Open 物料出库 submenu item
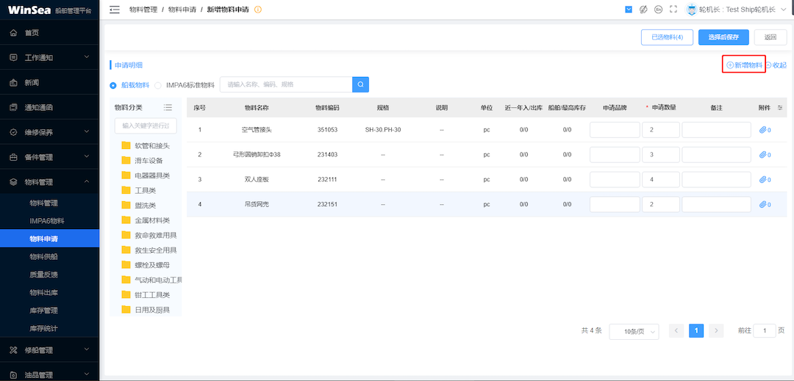The image size is (794, 381). [44, 292]
